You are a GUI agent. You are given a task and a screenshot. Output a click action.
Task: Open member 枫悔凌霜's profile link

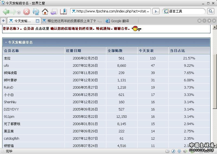(10, 73)
